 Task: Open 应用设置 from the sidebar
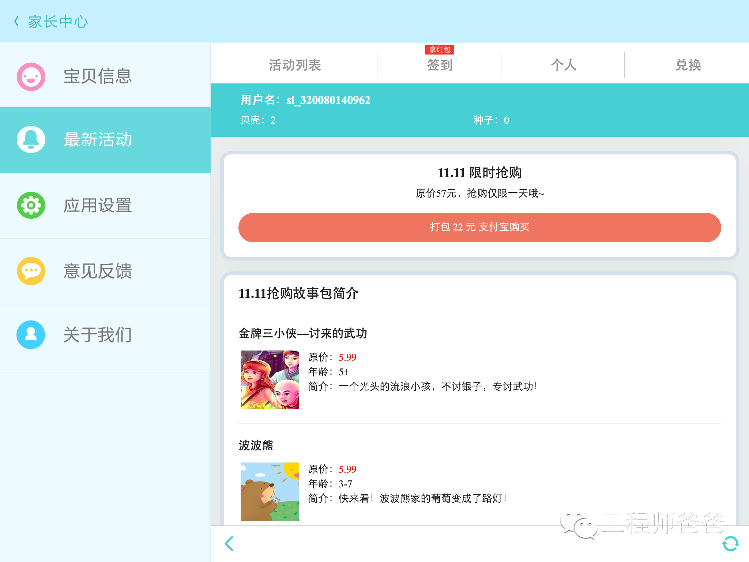[105, 206]
